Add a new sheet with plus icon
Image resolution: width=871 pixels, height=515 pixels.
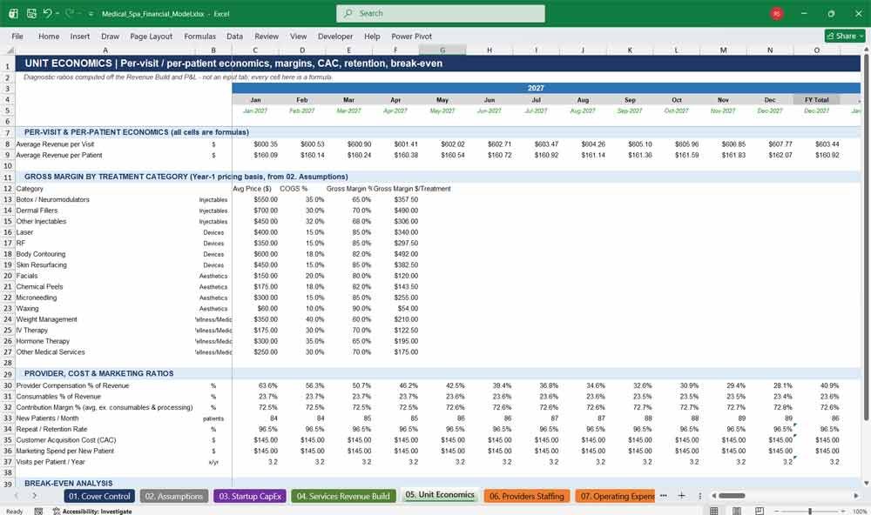[x=682, y=496]
